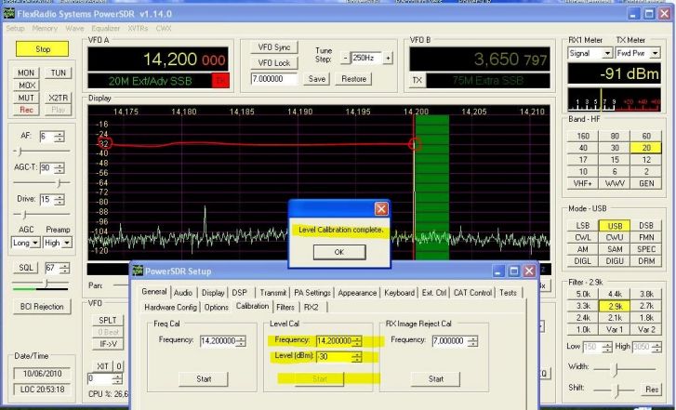676x410 pixels.
Task: Click the VFO Lock button
Action: pyautogui.click(x=274, y=63)
